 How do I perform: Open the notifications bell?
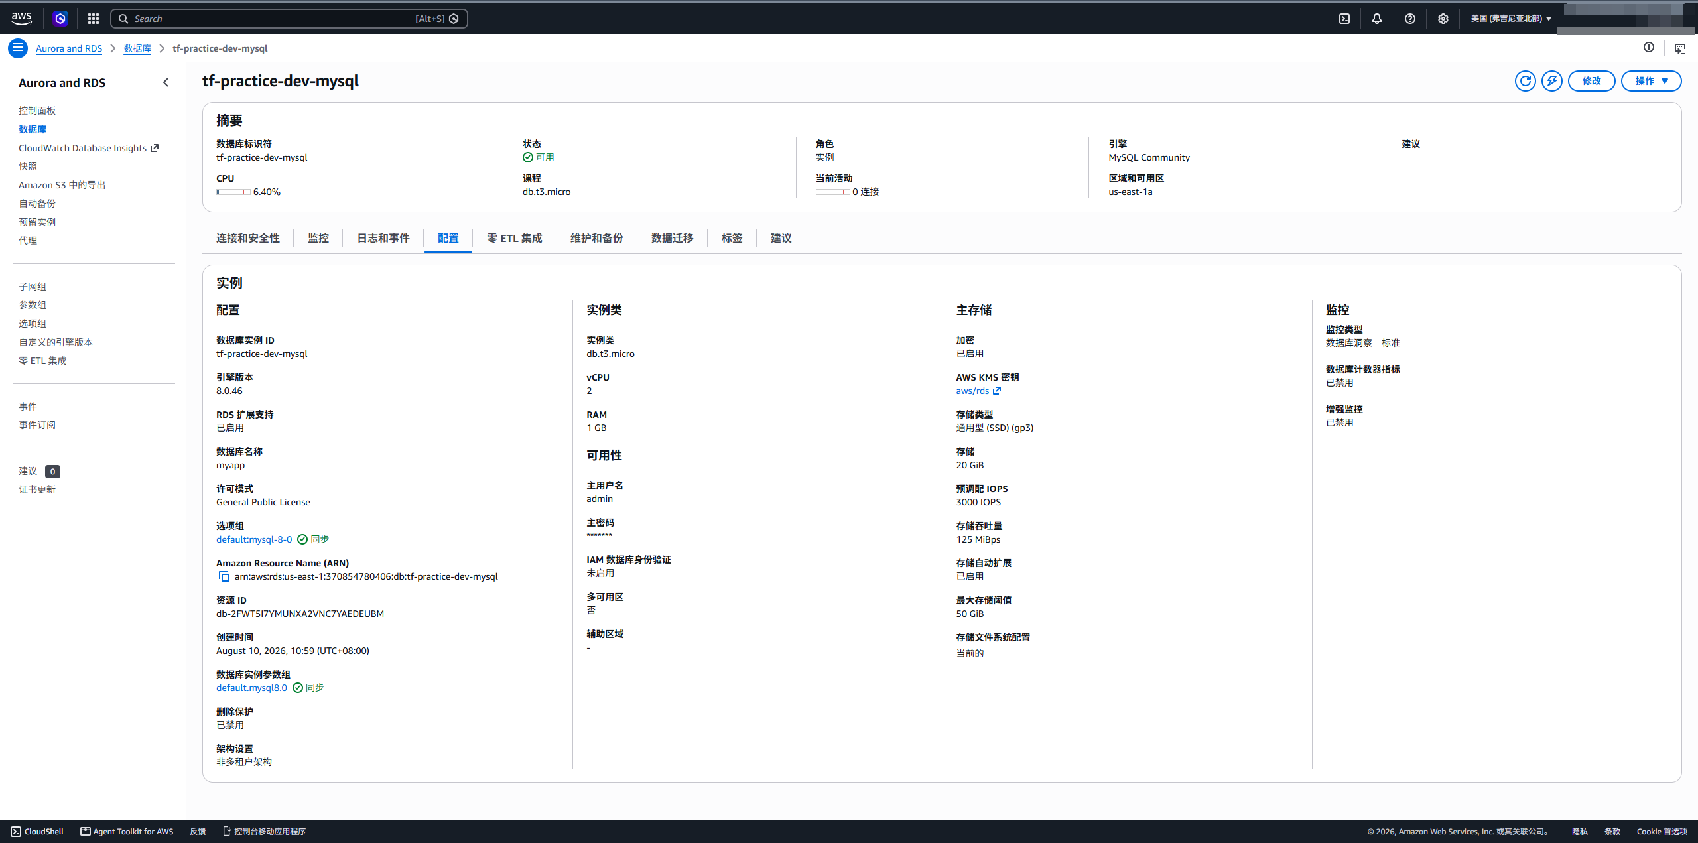1377,19
